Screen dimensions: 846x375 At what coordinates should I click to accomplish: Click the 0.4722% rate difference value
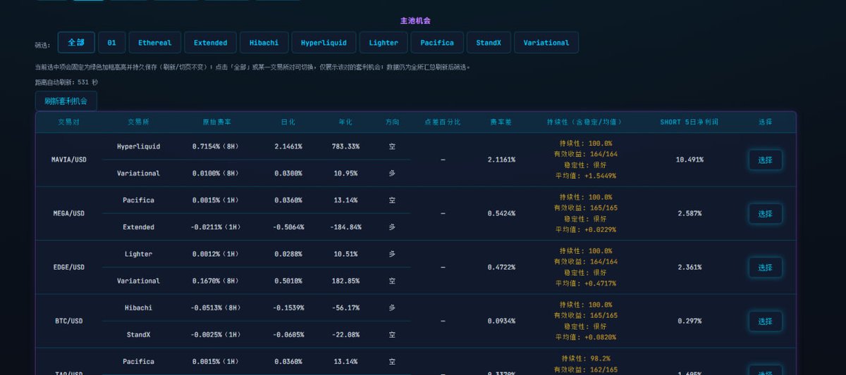501,267
